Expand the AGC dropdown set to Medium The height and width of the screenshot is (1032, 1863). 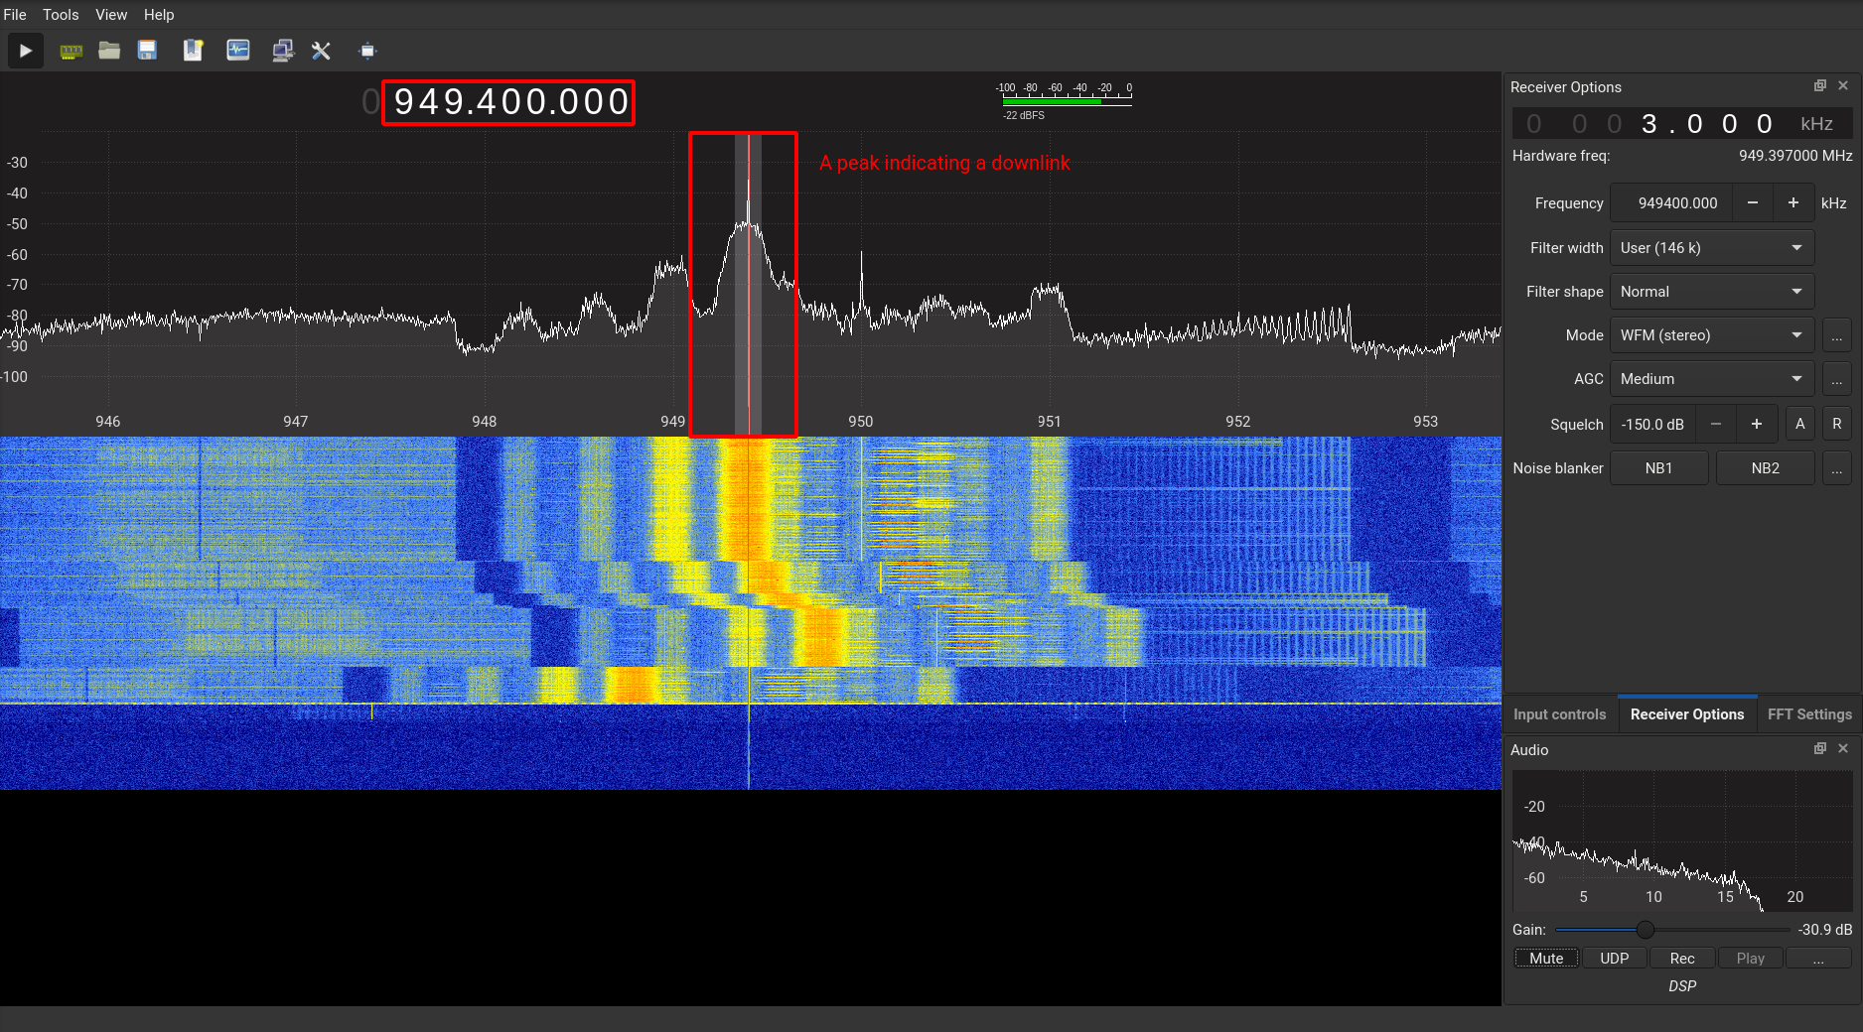1711,379
